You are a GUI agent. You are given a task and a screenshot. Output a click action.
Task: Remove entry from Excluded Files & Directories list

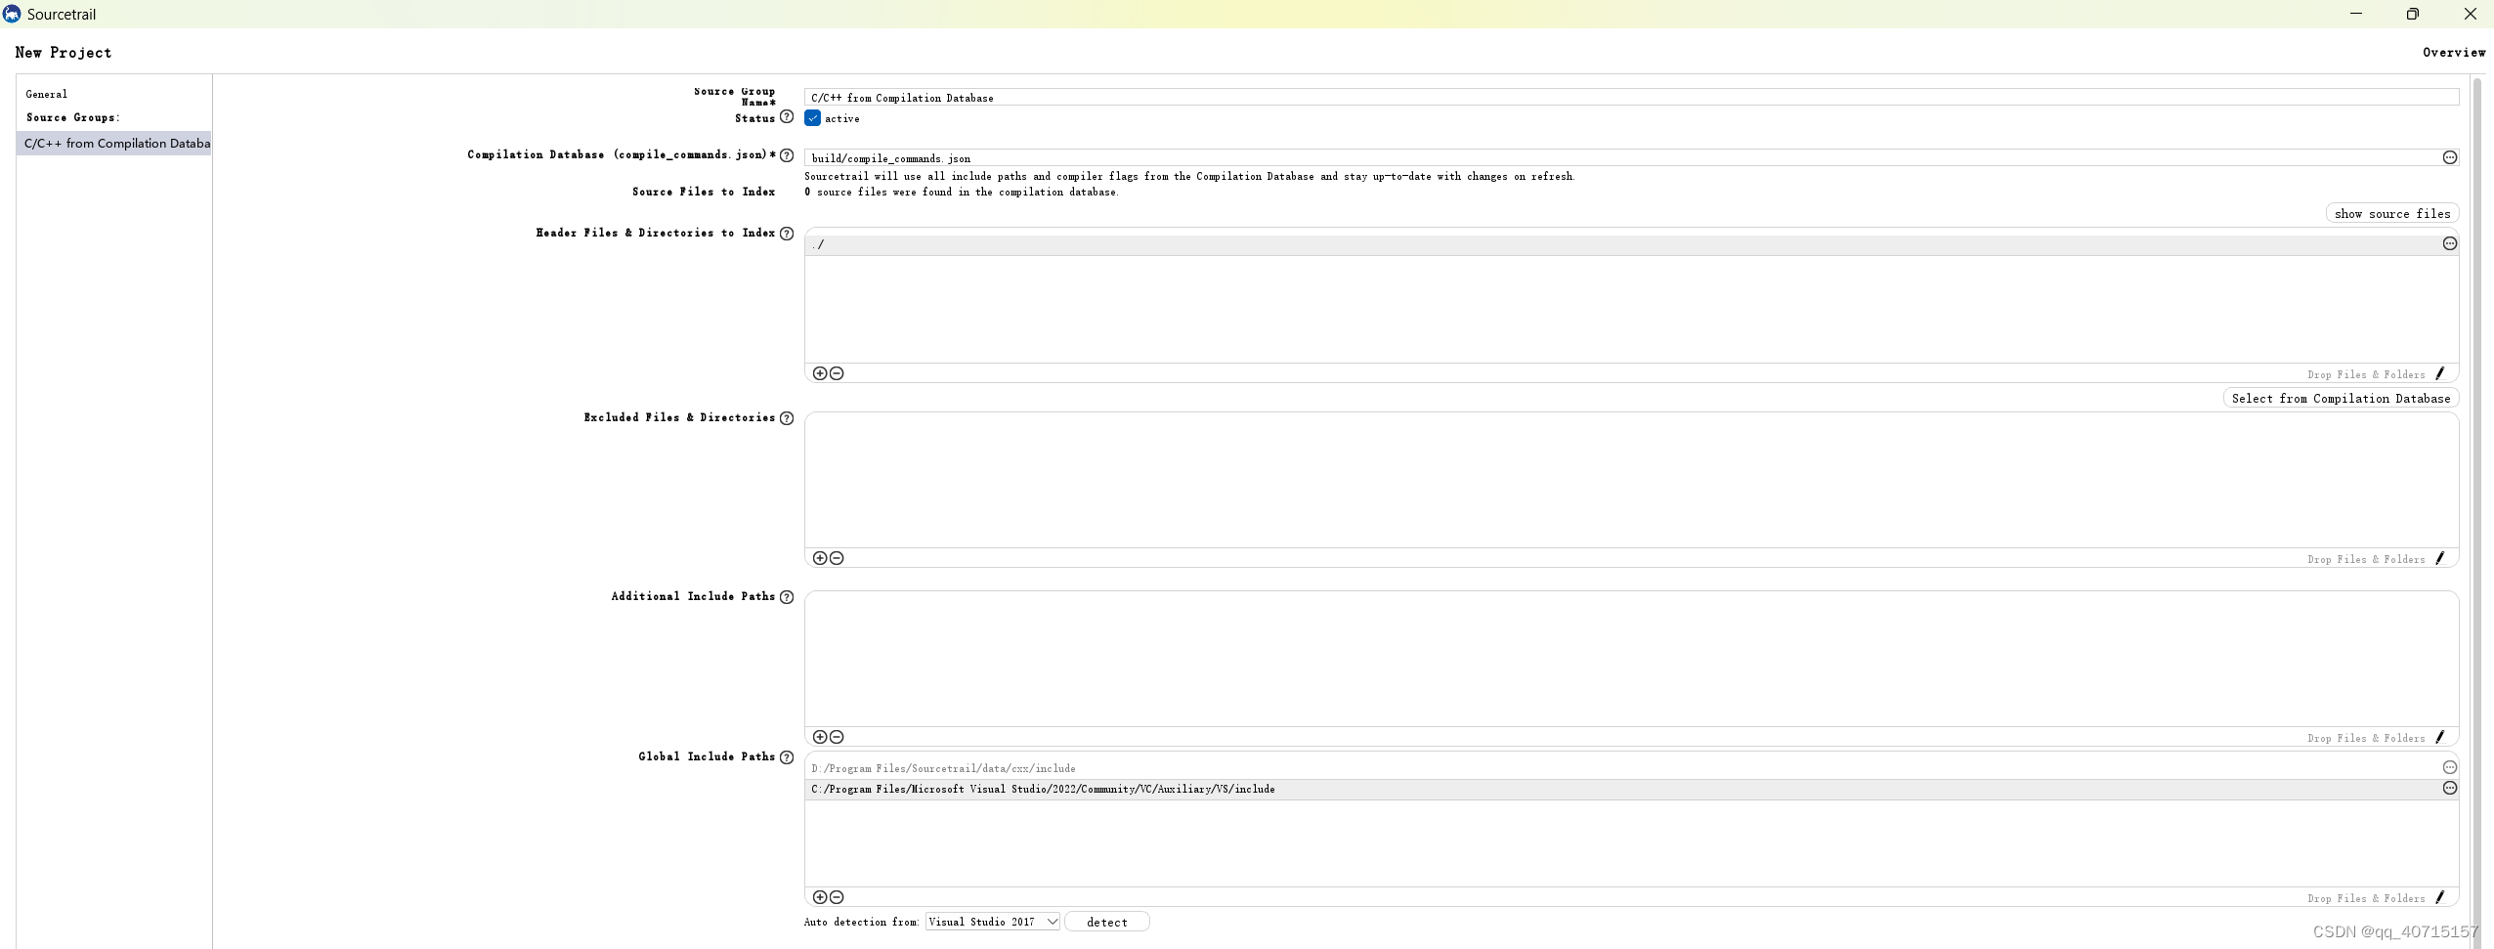(837, 558)
